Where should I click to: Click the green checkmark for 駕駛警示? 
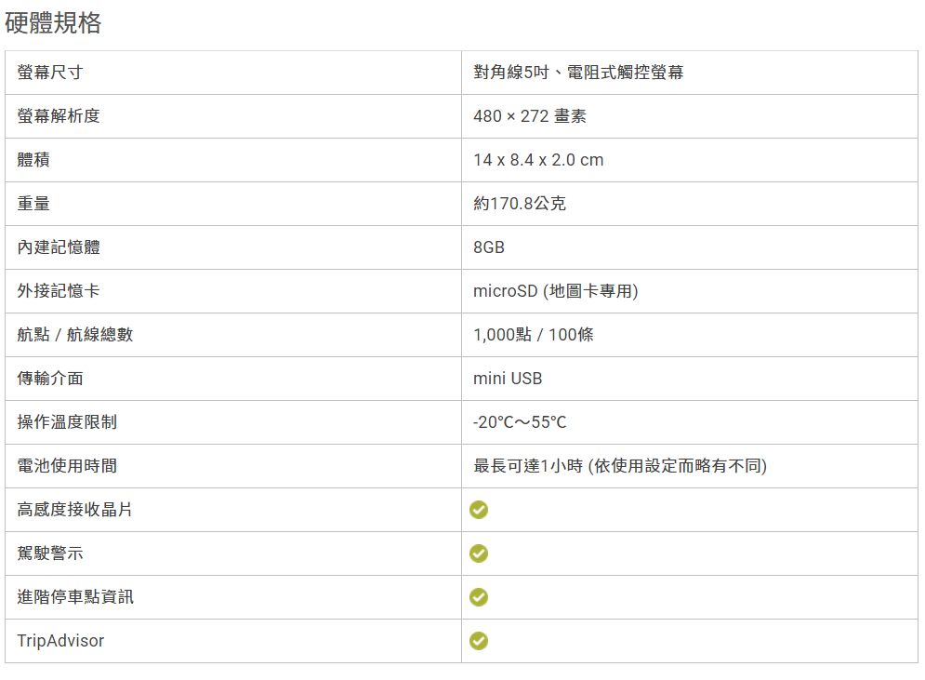pyautogui.click(x=479, y=553)
